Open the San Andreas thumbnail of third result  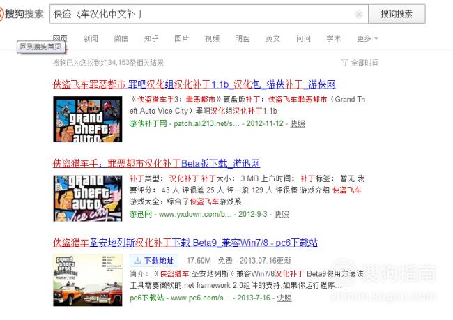click(88, 280)
